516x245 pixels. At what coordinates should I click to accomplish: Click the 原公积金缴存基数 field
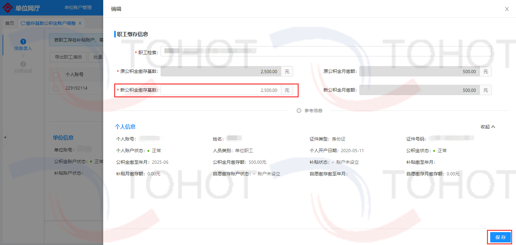[221, 72]
